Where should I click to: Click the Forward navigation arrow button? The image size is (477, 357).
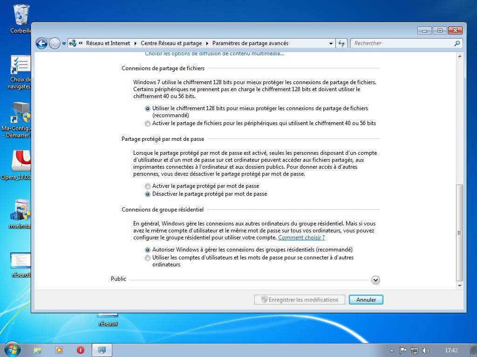[x=55, y=43]
